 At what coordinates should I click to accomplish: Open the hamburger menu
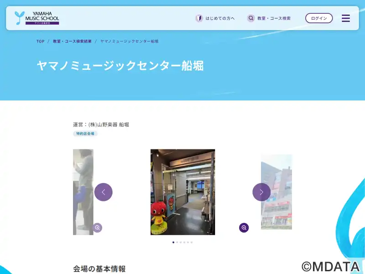(x=346, y=18)
